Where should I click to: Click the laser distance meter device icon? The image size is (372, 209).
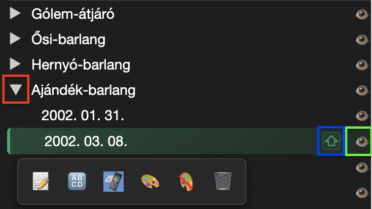114,181
